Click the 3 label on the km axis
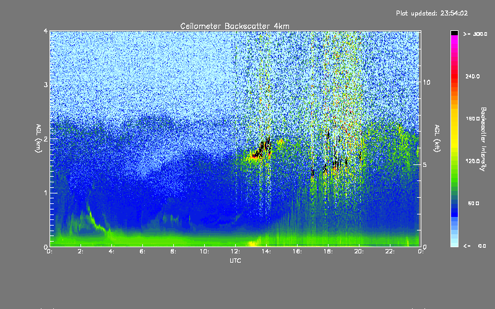The width and height of the screenshot is (495, 309). (46, 85)
